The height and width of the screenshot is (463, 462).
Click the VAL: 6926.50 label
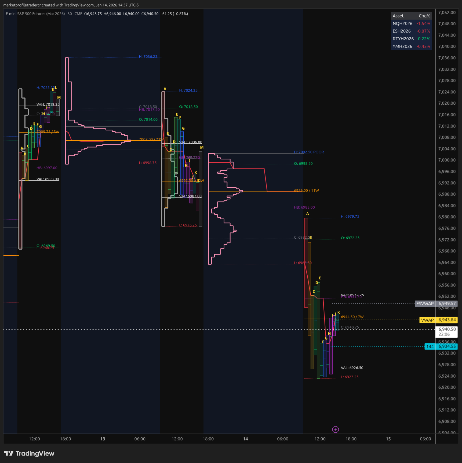352,368
